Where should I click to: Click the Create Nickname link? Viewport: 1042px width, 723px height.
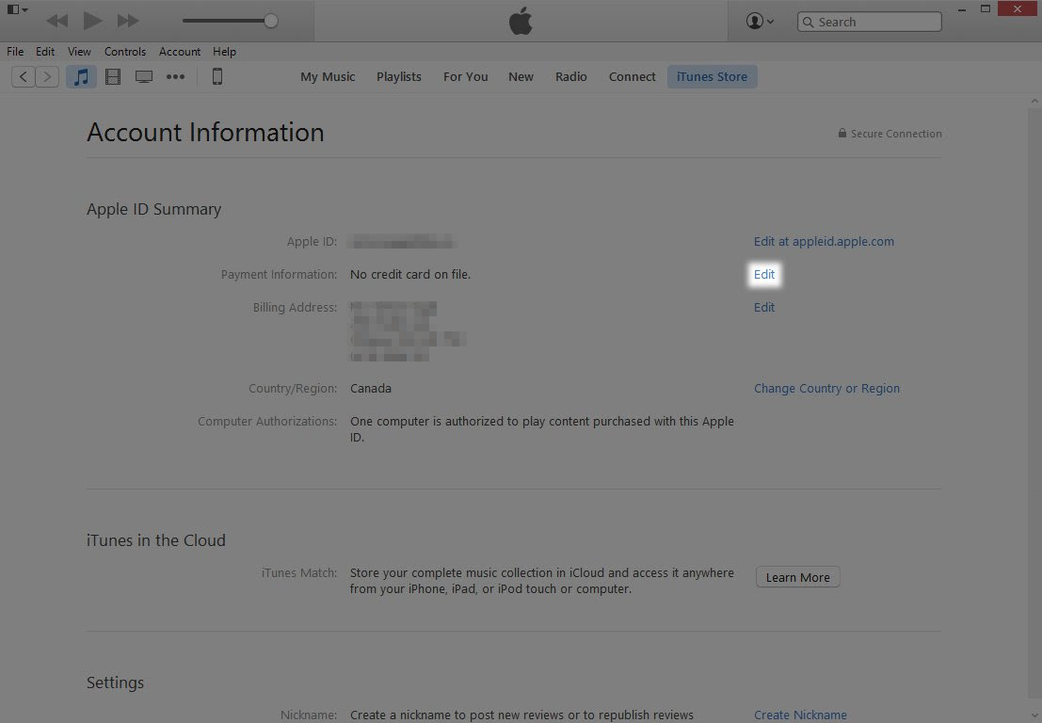click(x=800, y=715)
